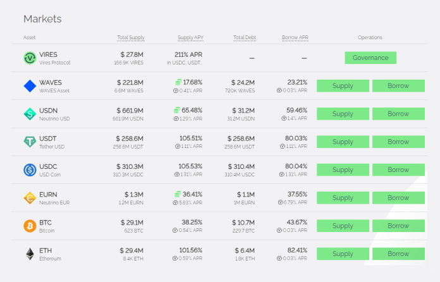Screen dimensions: 440x282
Task: Borrow USDN from the market
Action: (x=398, y=114)
